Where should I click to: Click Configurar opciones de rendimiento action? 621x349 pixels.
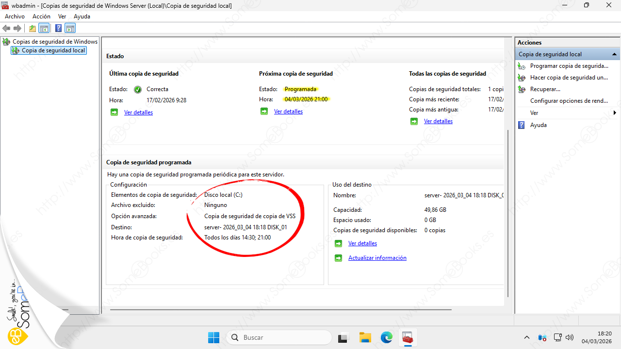(569, 101)
